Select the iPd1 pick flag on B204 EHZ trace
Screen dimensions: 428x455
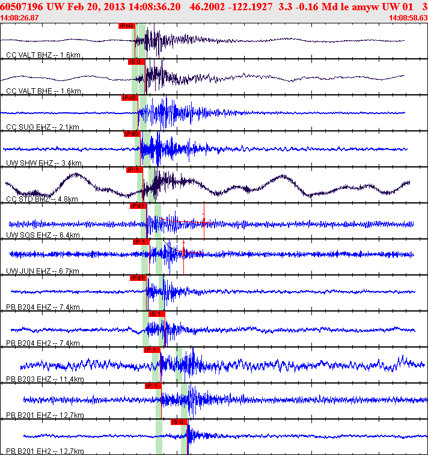pyautogui.click(x=138, y=278)
